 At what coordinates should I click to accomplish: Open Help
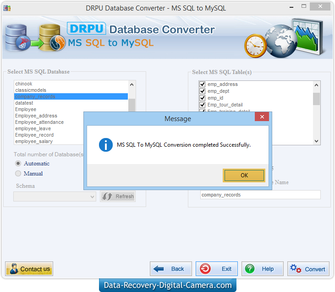pos(262,269)
